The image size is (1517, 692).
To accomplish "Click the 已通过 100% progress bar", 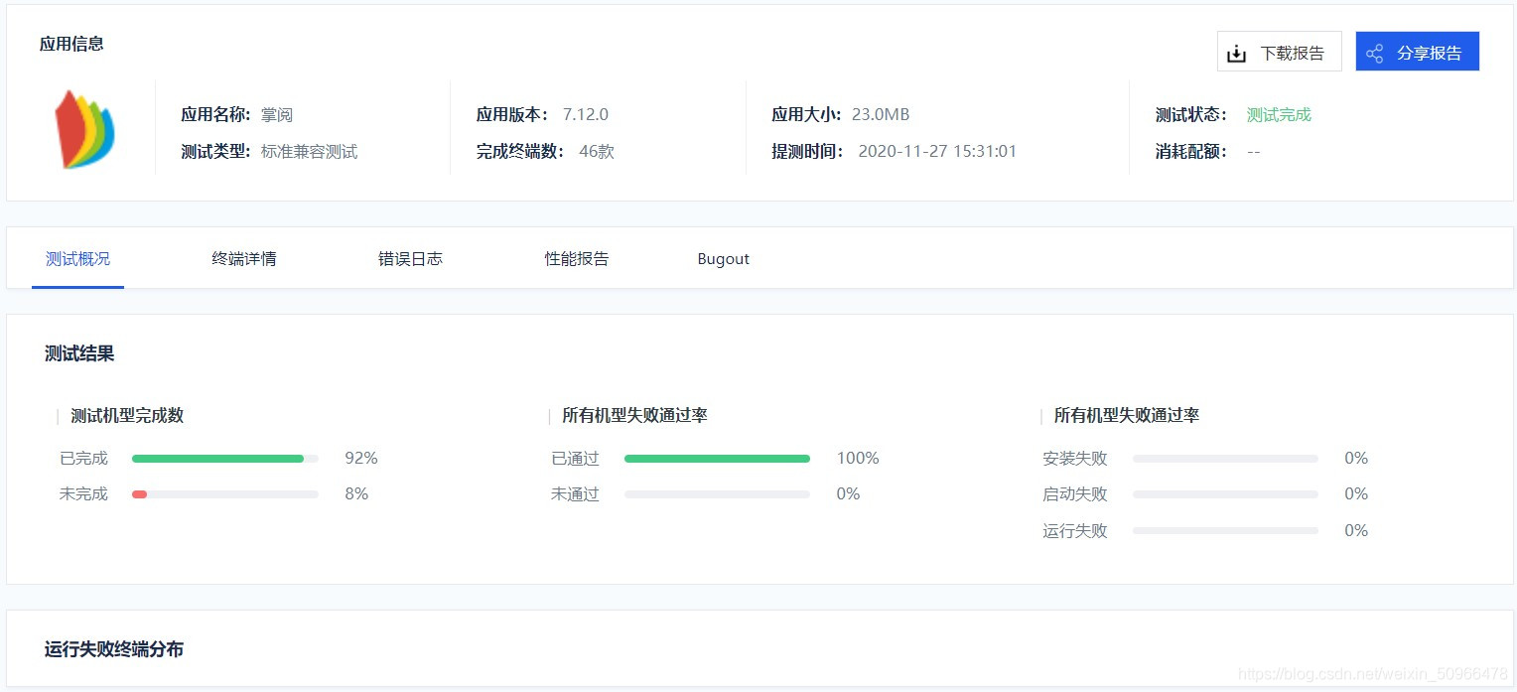I will [x=717, y=459].
